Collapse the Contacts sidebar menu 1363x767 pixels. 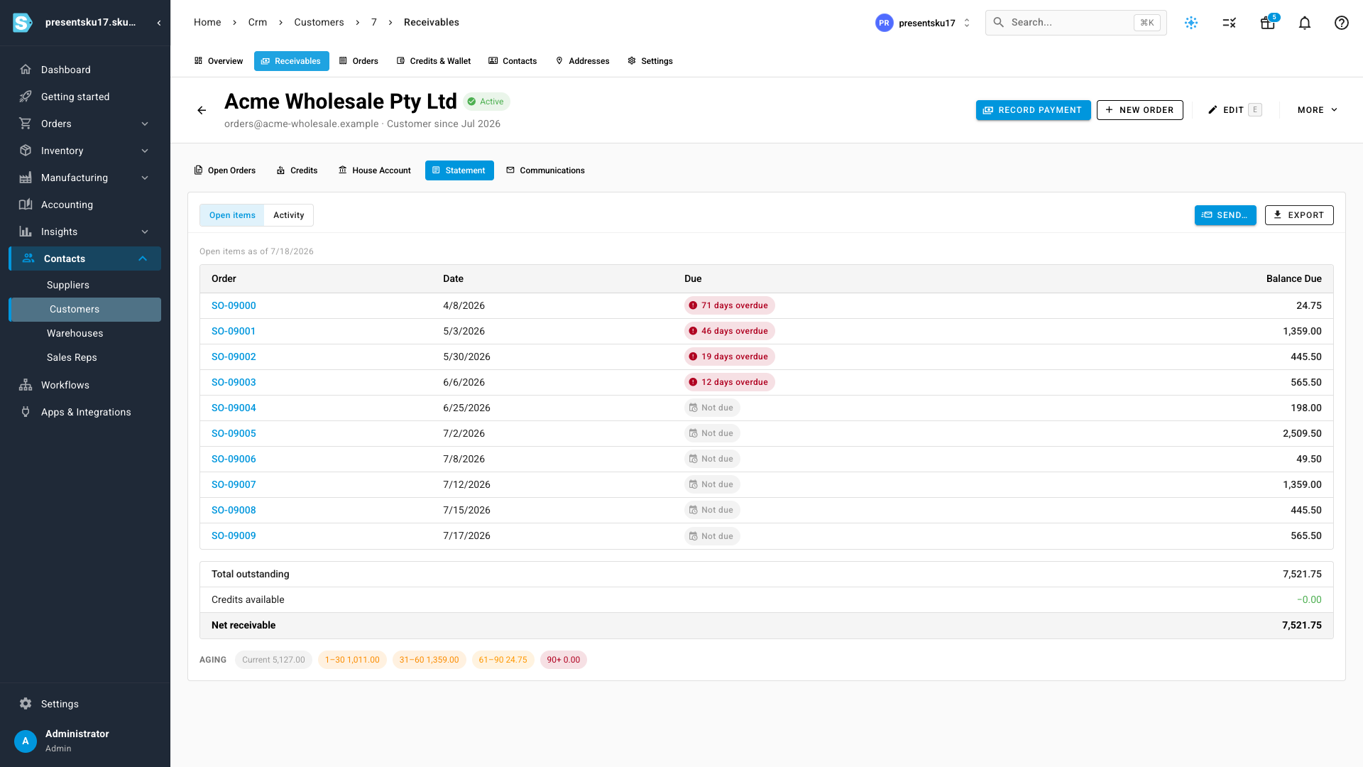tap(85, 259)
